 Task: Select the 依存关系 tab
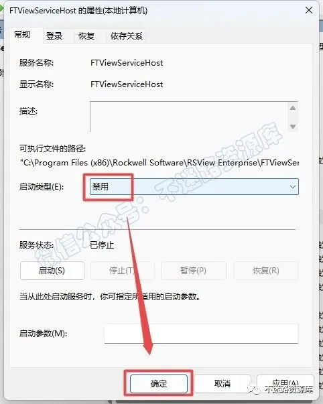[x=126, y=36]
